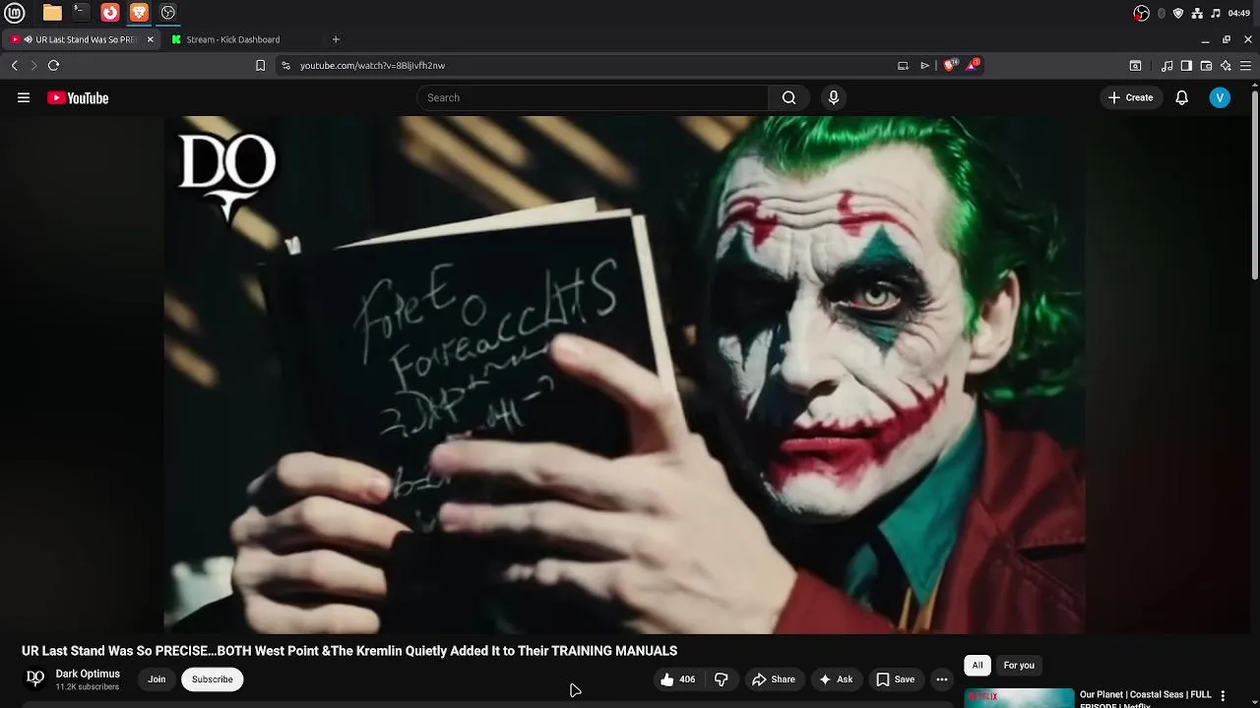Open the Linux Mint start menu
Screen dimensions: 1260x708
(x=15, y=13)
